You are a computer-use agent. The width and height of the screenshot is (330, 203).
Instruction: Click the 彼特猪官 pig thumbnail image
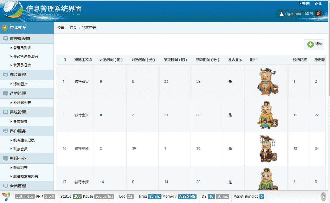coord(267,81)
